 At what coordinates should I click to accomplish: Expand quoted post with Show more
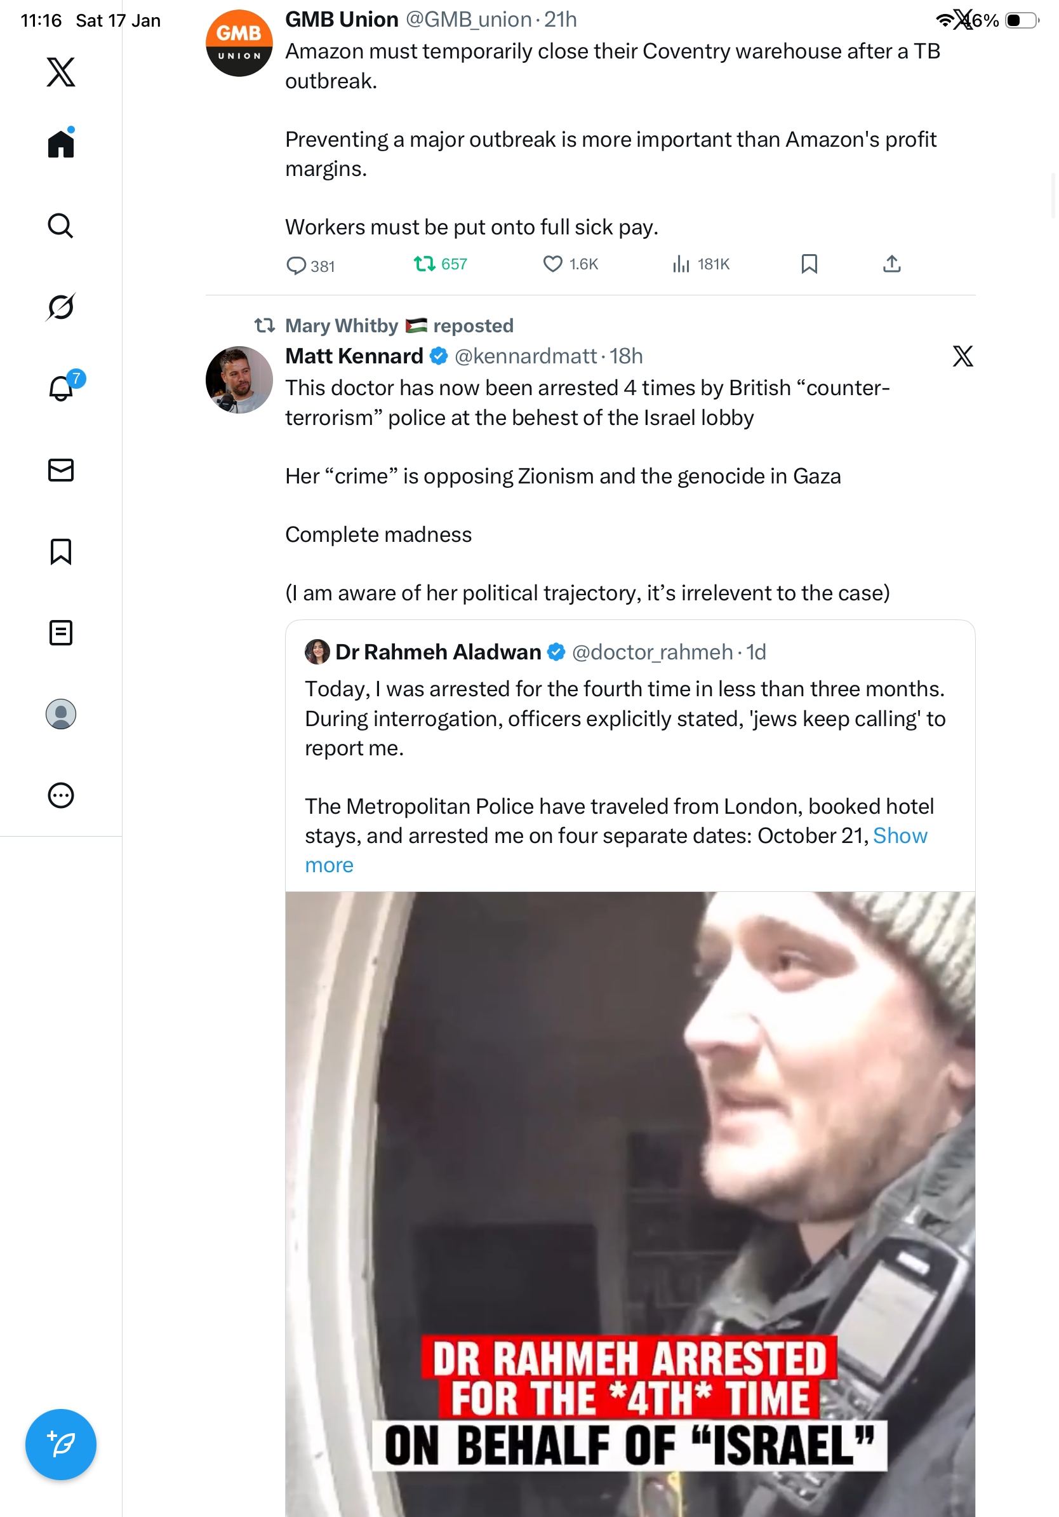[x=900, y=836]
